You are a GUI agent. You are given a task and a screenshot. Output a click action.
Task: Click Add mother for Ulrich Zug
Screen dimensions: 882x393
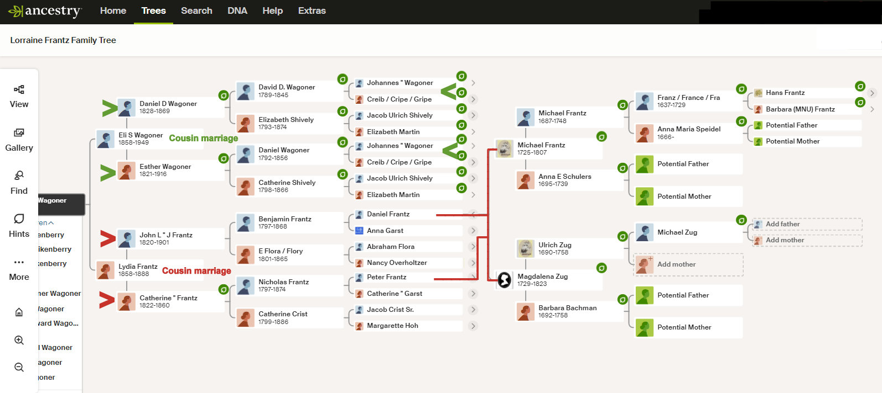pyautogui.click(x=676, y=264)
